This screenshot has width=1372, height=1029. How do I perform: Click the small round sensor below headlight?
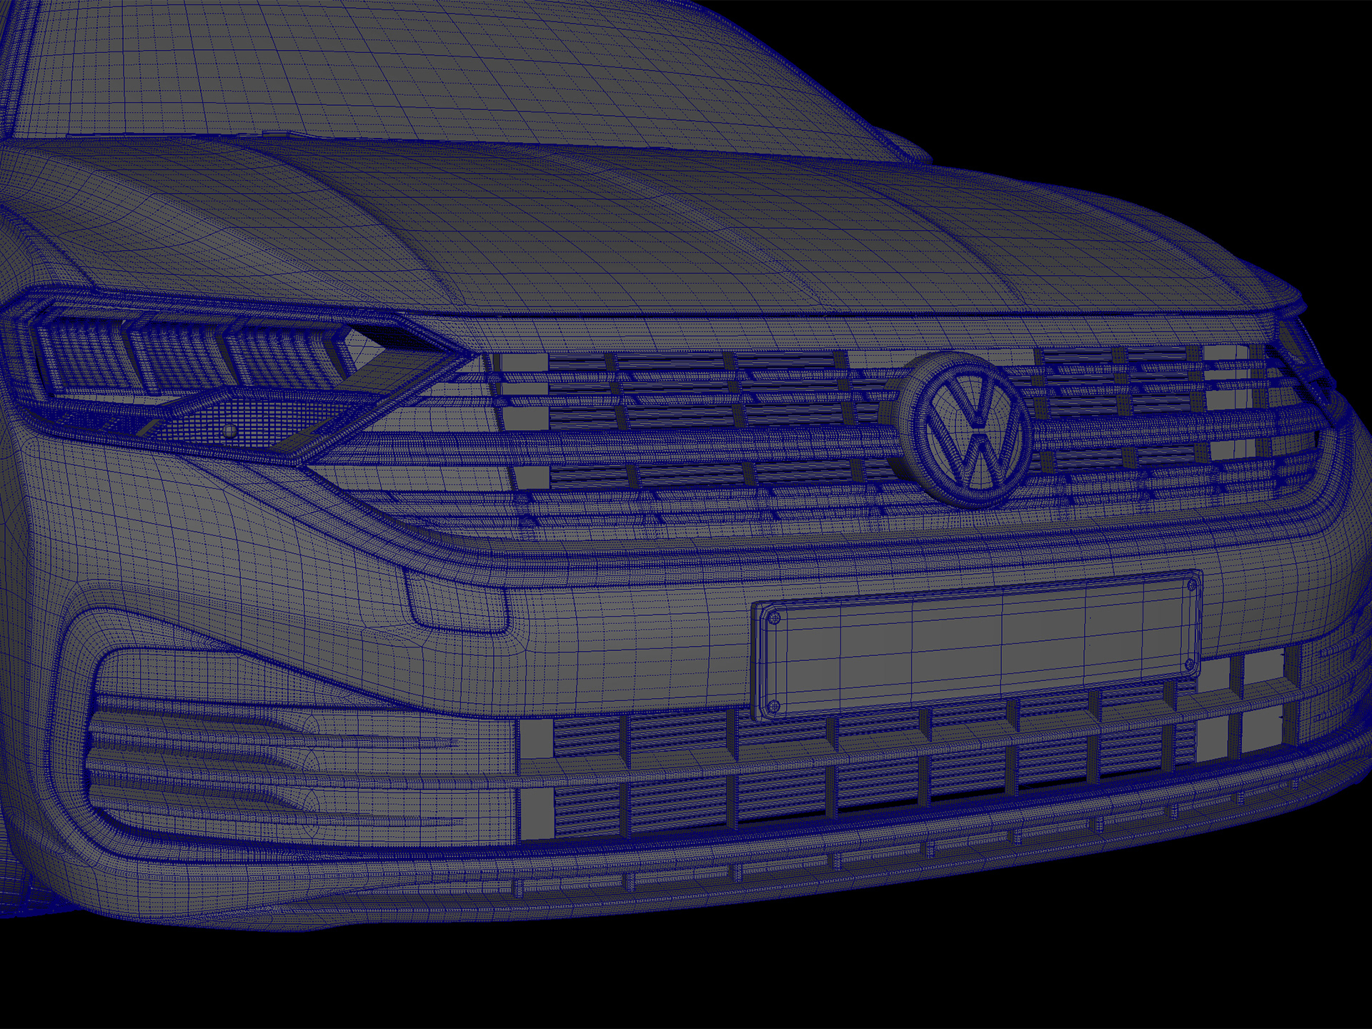(x=229, y=432)
